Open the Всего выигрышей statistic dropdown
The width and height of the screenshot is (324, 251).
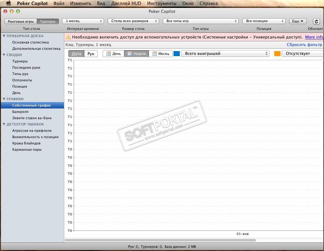(x=225, y=54)
